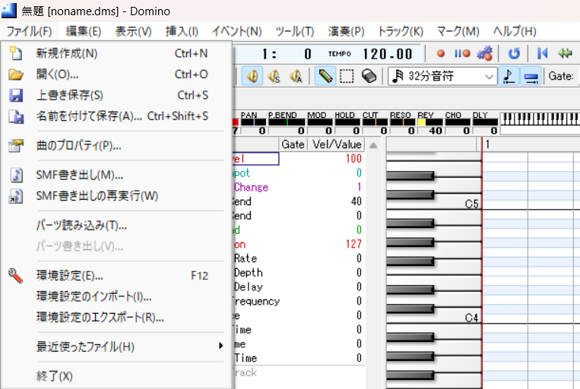Click the REV meter showing 40
Viewport: 580px width, 389px height.
tap(430, 131)
